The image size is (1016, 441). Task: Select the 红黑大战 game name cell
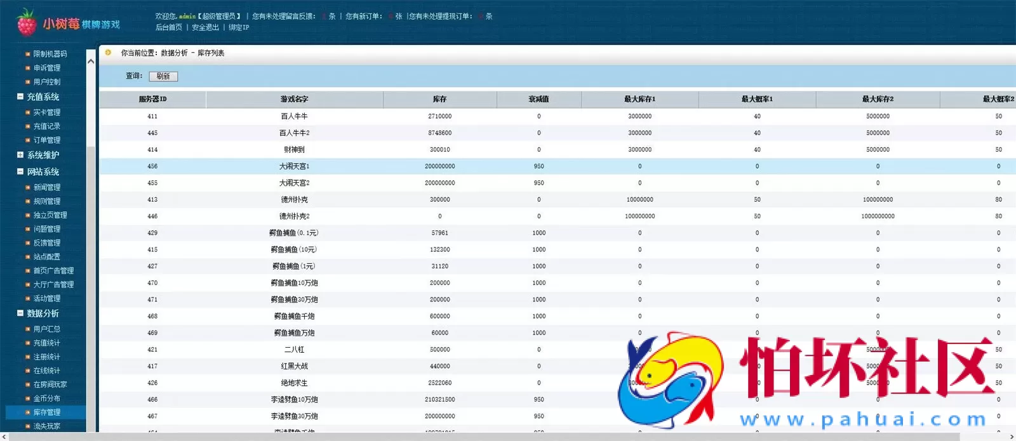[294, 366]
